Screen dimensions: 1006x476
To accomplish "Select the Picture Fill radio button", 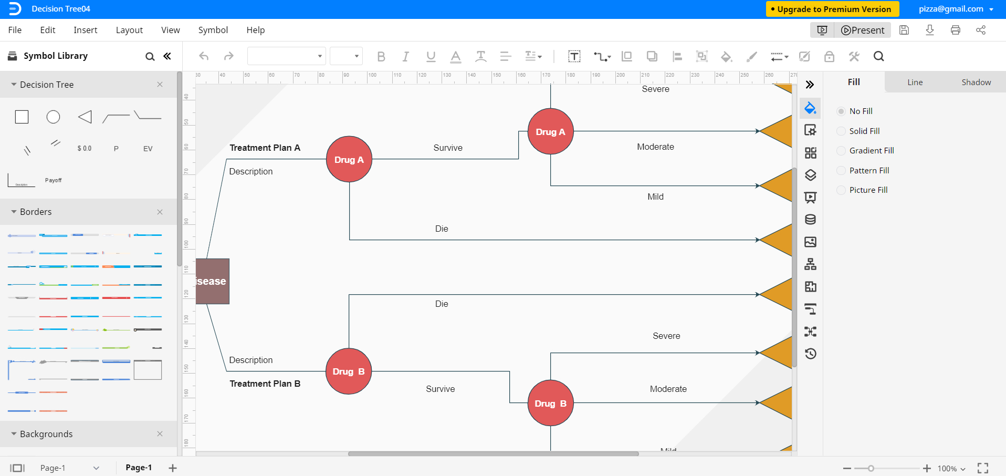I will pos(841,190).
